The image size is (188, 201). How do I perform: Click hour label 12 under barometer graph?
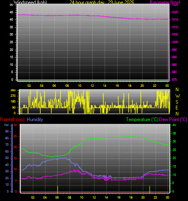click(x=92, y=86)
